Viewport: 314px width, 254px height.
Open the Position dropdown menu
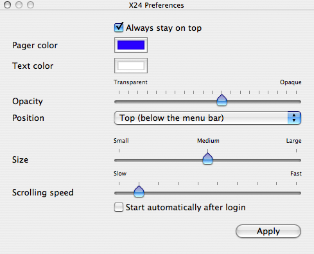pos(207,118)
